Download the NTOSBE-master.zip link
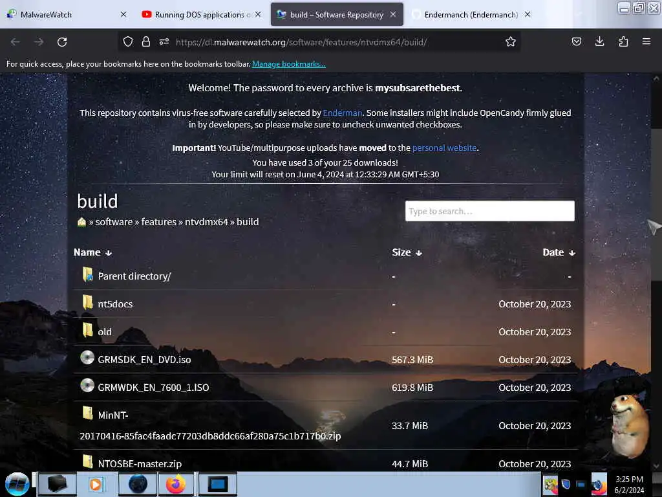Viewport: 662px width, 497px height. pos(140,463)
